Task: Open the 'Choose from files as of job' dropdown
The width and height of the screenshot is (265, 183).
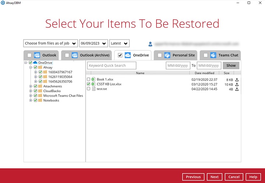Action: [x=51, y=43]
